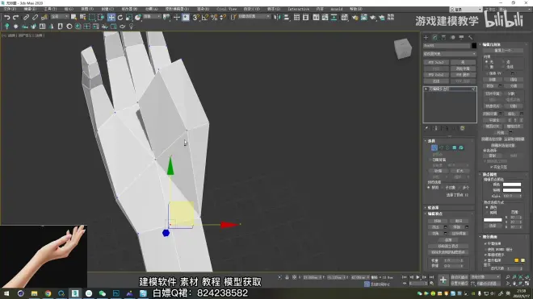Screen dimensions: 533x299
Task: Click the Undo arrow in toolbar
Action: pos(6,17)
